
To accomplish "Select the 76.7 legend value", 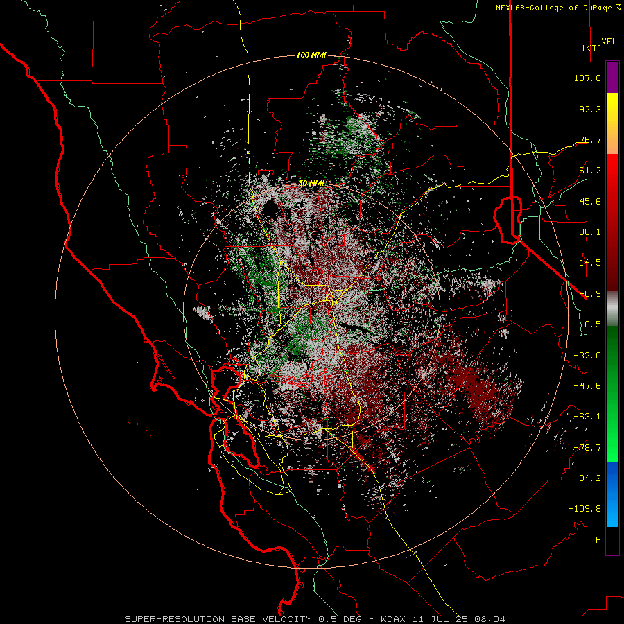I will (x=590, y=139).
